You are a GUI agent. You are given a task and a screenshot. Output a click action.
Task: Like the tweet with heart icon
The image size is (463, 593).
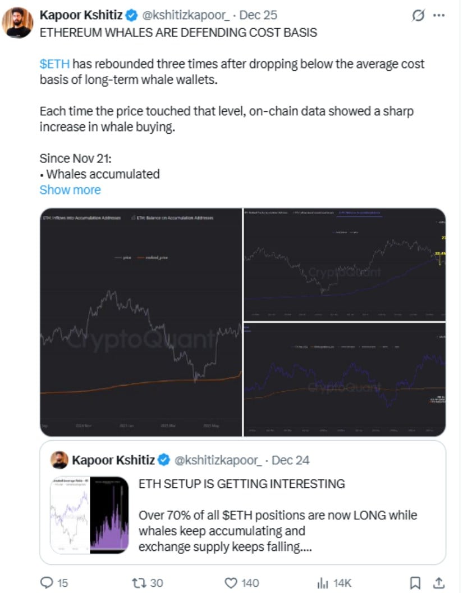point(230,583)
